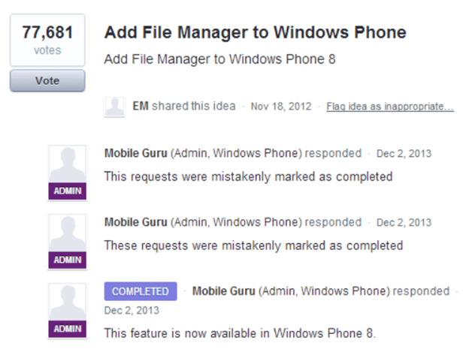Viewport: 466px width, 358px height.
Task: Click the second ADMIN badge label
Action: click(x=68, y=260)
